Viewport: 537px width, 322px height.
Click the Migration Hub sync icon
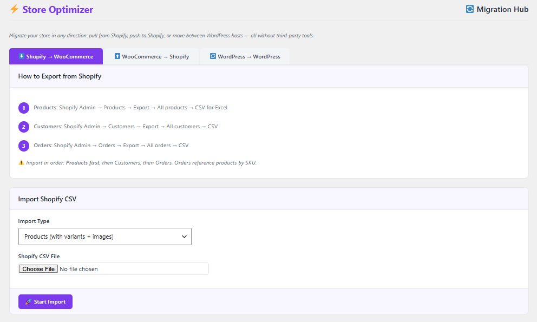coord(470,9)
